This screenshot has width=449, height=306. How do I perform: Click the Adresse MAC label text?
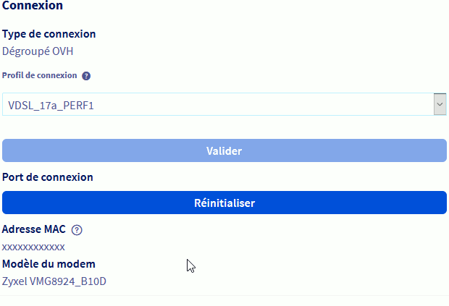(x=34, y=229)
